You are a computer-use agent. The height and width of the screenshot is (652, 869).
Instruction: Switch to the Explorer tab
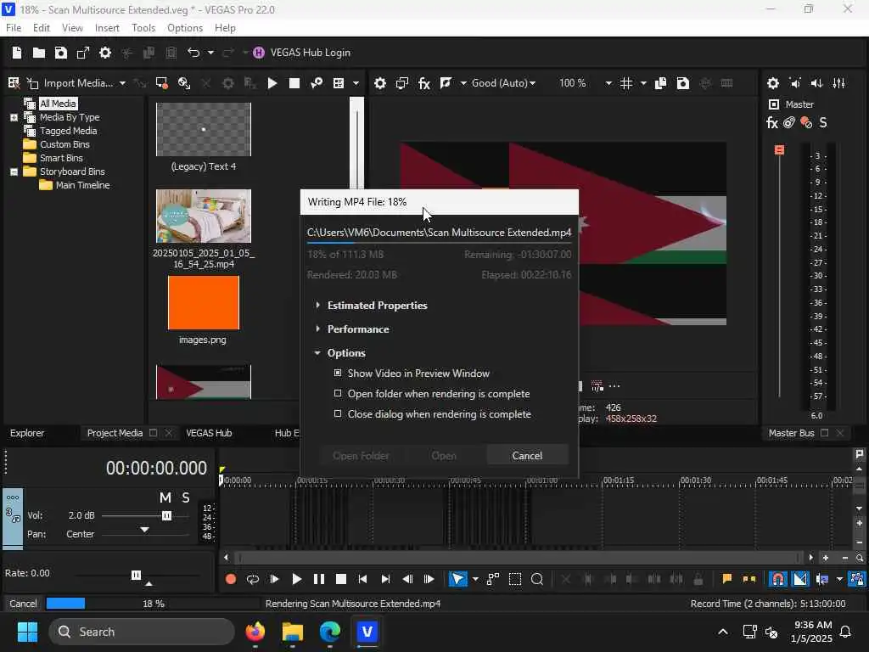[x=27, y=433]
